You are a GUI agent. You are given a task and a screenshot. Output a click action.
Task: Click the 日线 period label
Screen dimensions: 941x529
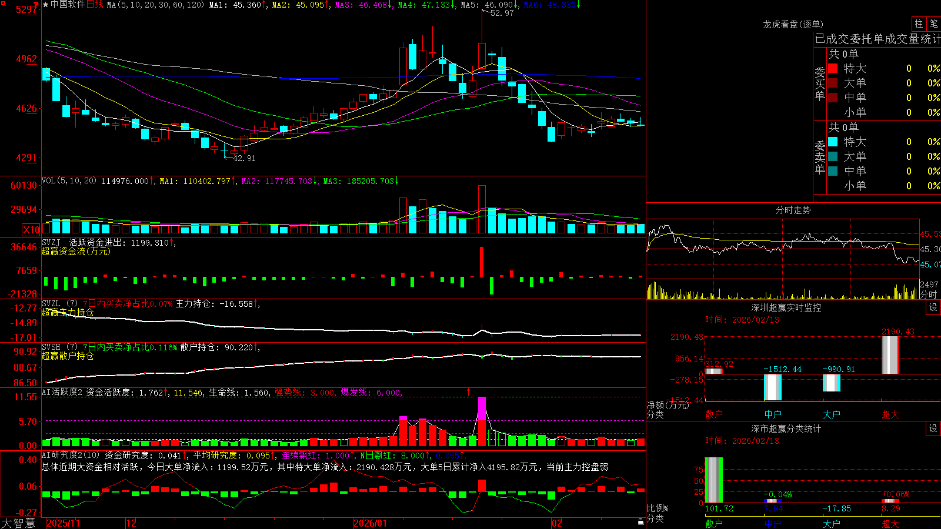click(x=95, y=5)
